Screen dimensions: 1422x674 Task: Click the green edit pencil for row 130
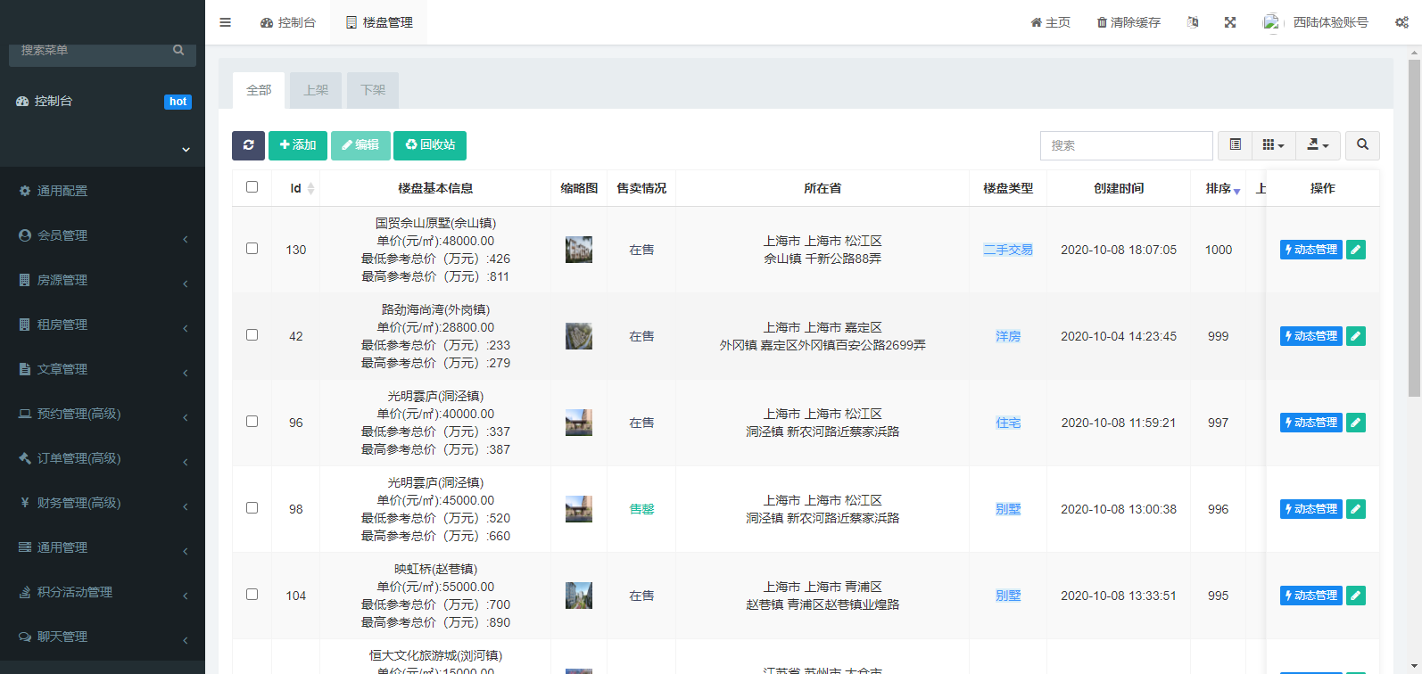pos(1356,250)
